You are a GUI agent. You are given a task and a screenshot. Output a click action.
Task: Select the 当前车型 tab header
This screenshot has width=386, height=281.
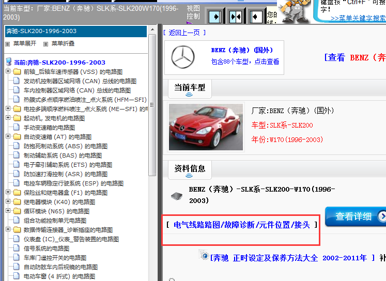[x=190, y=88]
